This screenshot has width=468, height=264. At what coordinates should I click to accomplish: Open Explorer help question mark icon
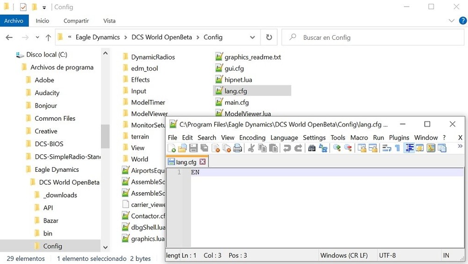[x=463, y=21]
